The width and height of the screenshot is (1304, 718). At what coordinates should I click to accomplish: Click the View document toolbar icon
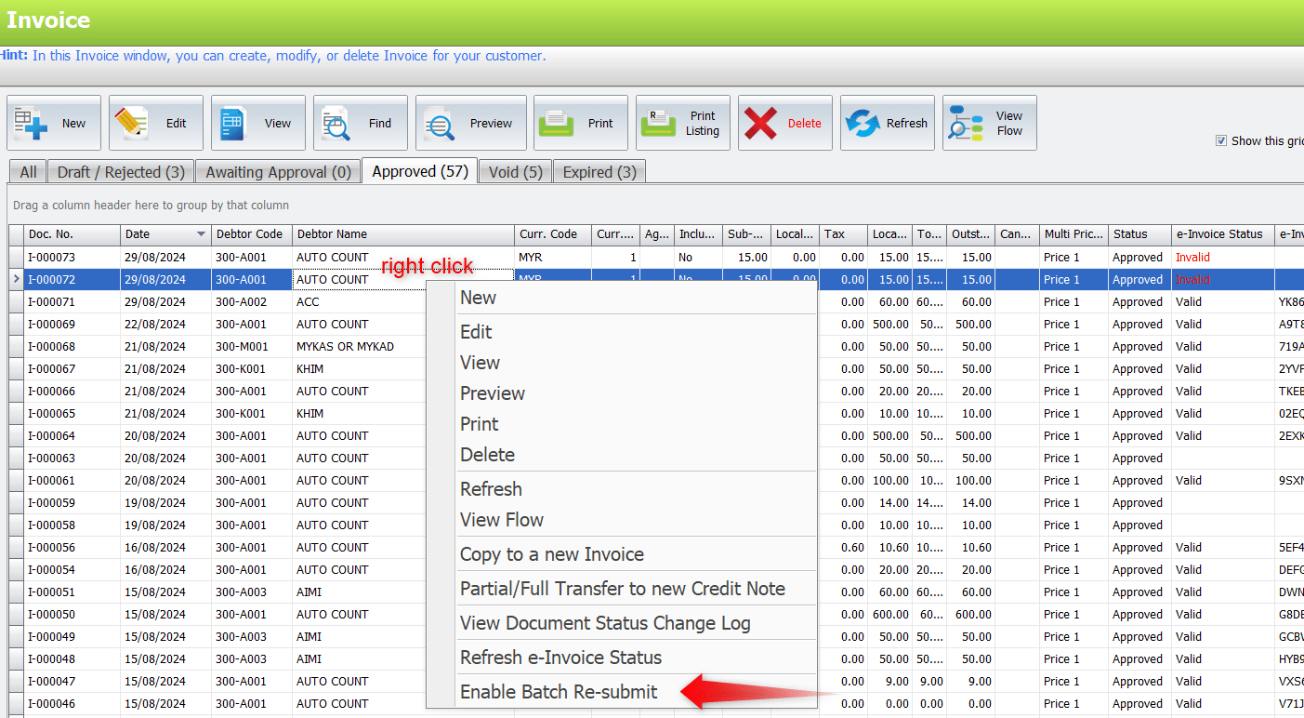232,123
